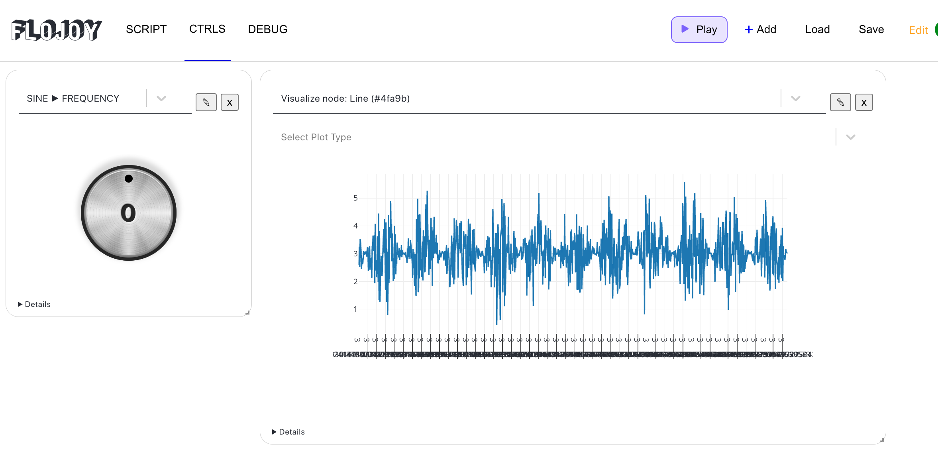The width and height of the screenshot is (938, 472).
Task: Remove the SINE FREQUENCY widget with its X icon
Action: [x=230, y=102]
